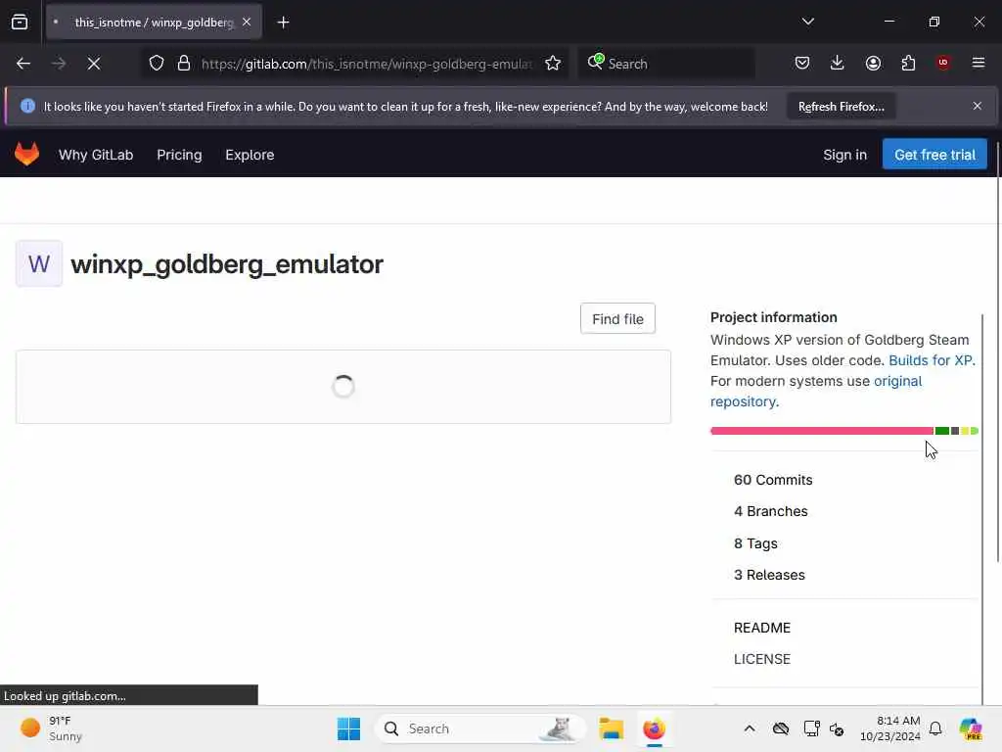
Task: Open notifications bell icon
Action: [x=934, y=728]
